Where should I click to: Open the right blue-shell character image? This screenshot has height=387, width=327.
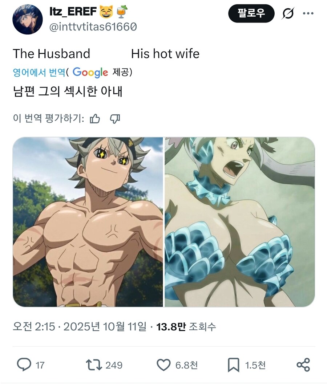[x=240, y=222]
